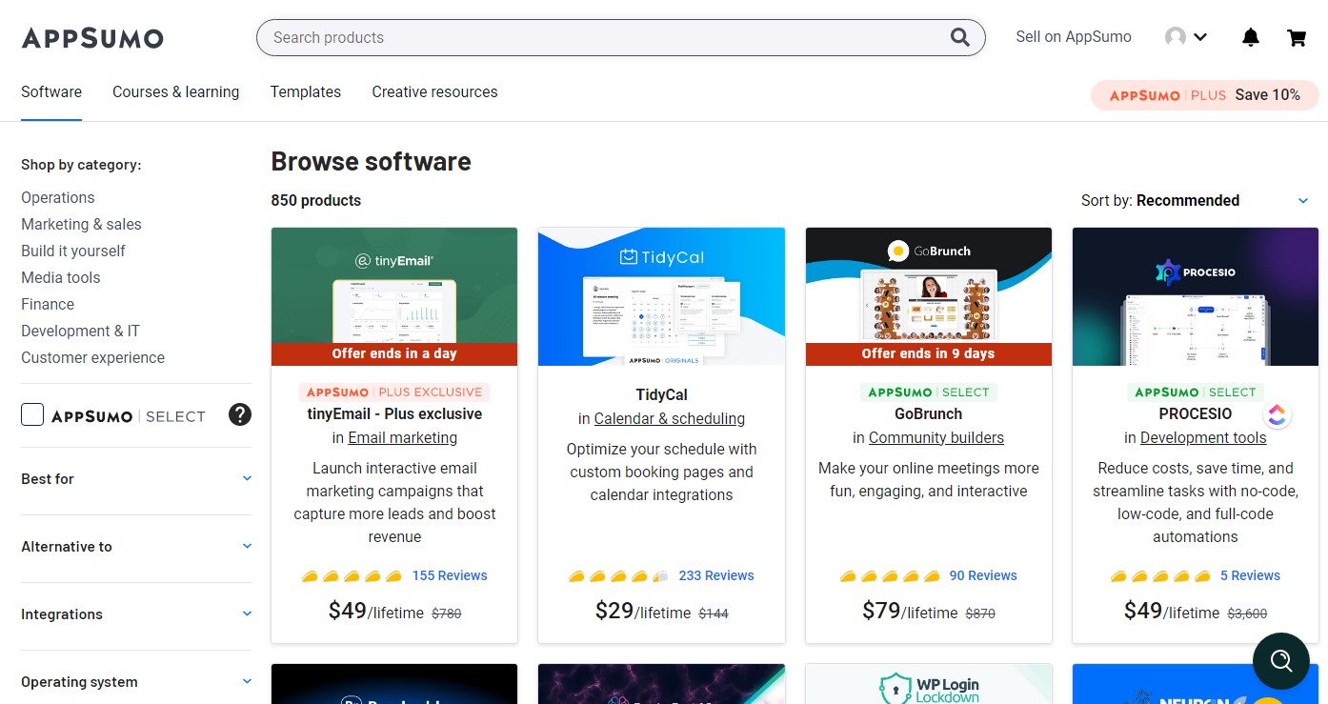
Task: Click TidyCal taco rating icons
Action: pos(618,576)
